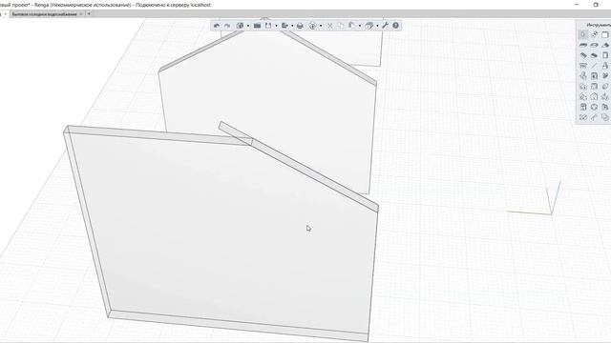Image resolution: width=611 pixels, height=343 pixels.
Task: Expand the save options dropdown arrow
Action: tap(276, 26)
